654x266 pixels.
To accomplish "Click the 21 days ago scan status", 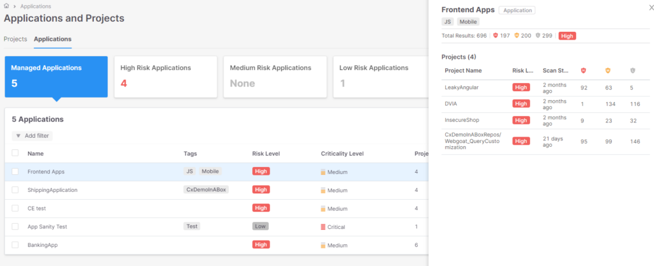I will coord(553,142).
